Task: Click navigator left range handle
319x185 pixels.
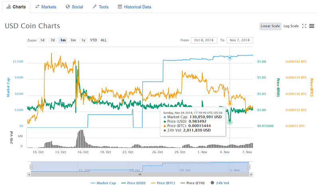Action: coord(31,167)
